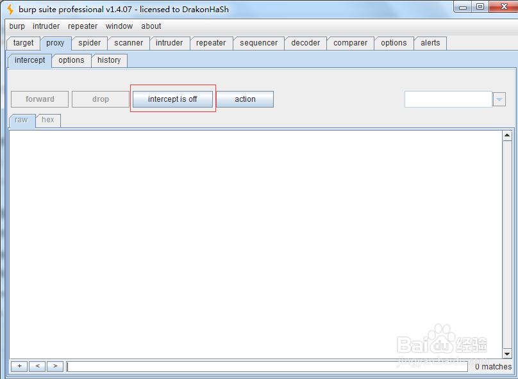Screen dimensions: 518x379
Task: Open the top-level options tab
Action: [394, 43]
